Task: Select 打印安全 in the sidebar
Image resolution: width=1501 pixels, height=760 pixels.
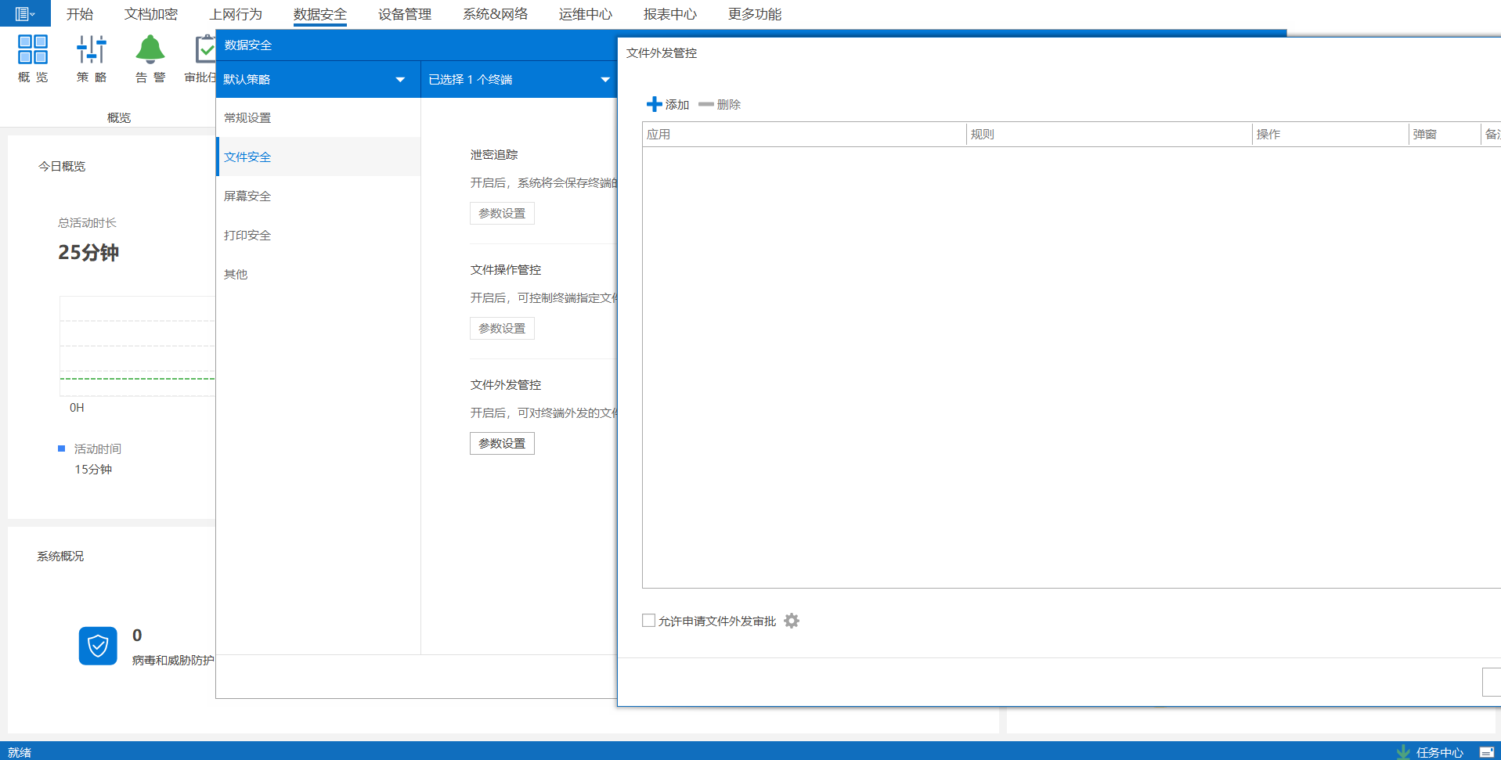Action: coord(247,235)
